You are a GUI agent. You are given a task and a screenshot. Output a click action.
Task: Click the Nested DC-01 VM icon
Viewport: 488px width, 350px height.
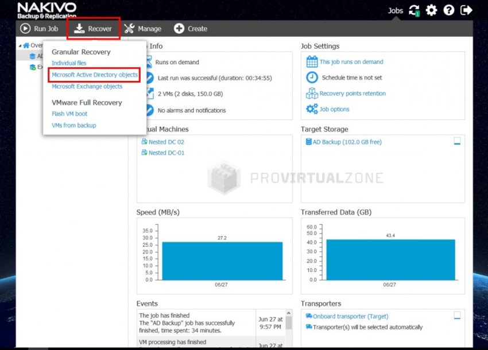[x=145, y=153]
